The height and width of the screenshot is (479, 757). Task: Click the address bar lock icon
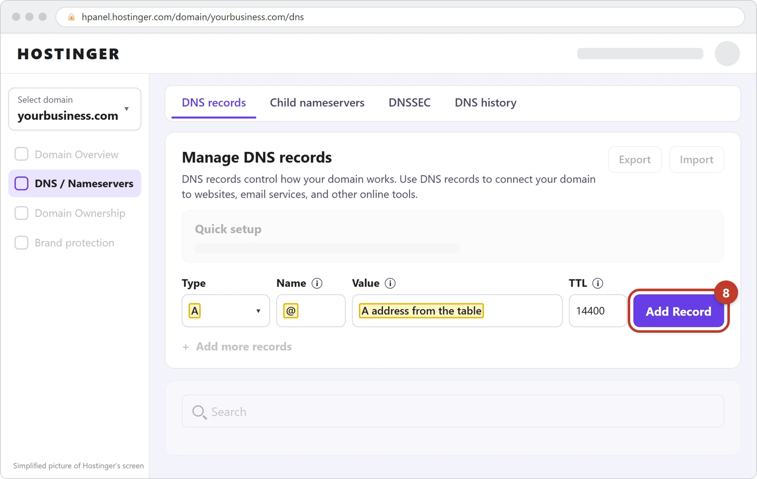point(71,17)
